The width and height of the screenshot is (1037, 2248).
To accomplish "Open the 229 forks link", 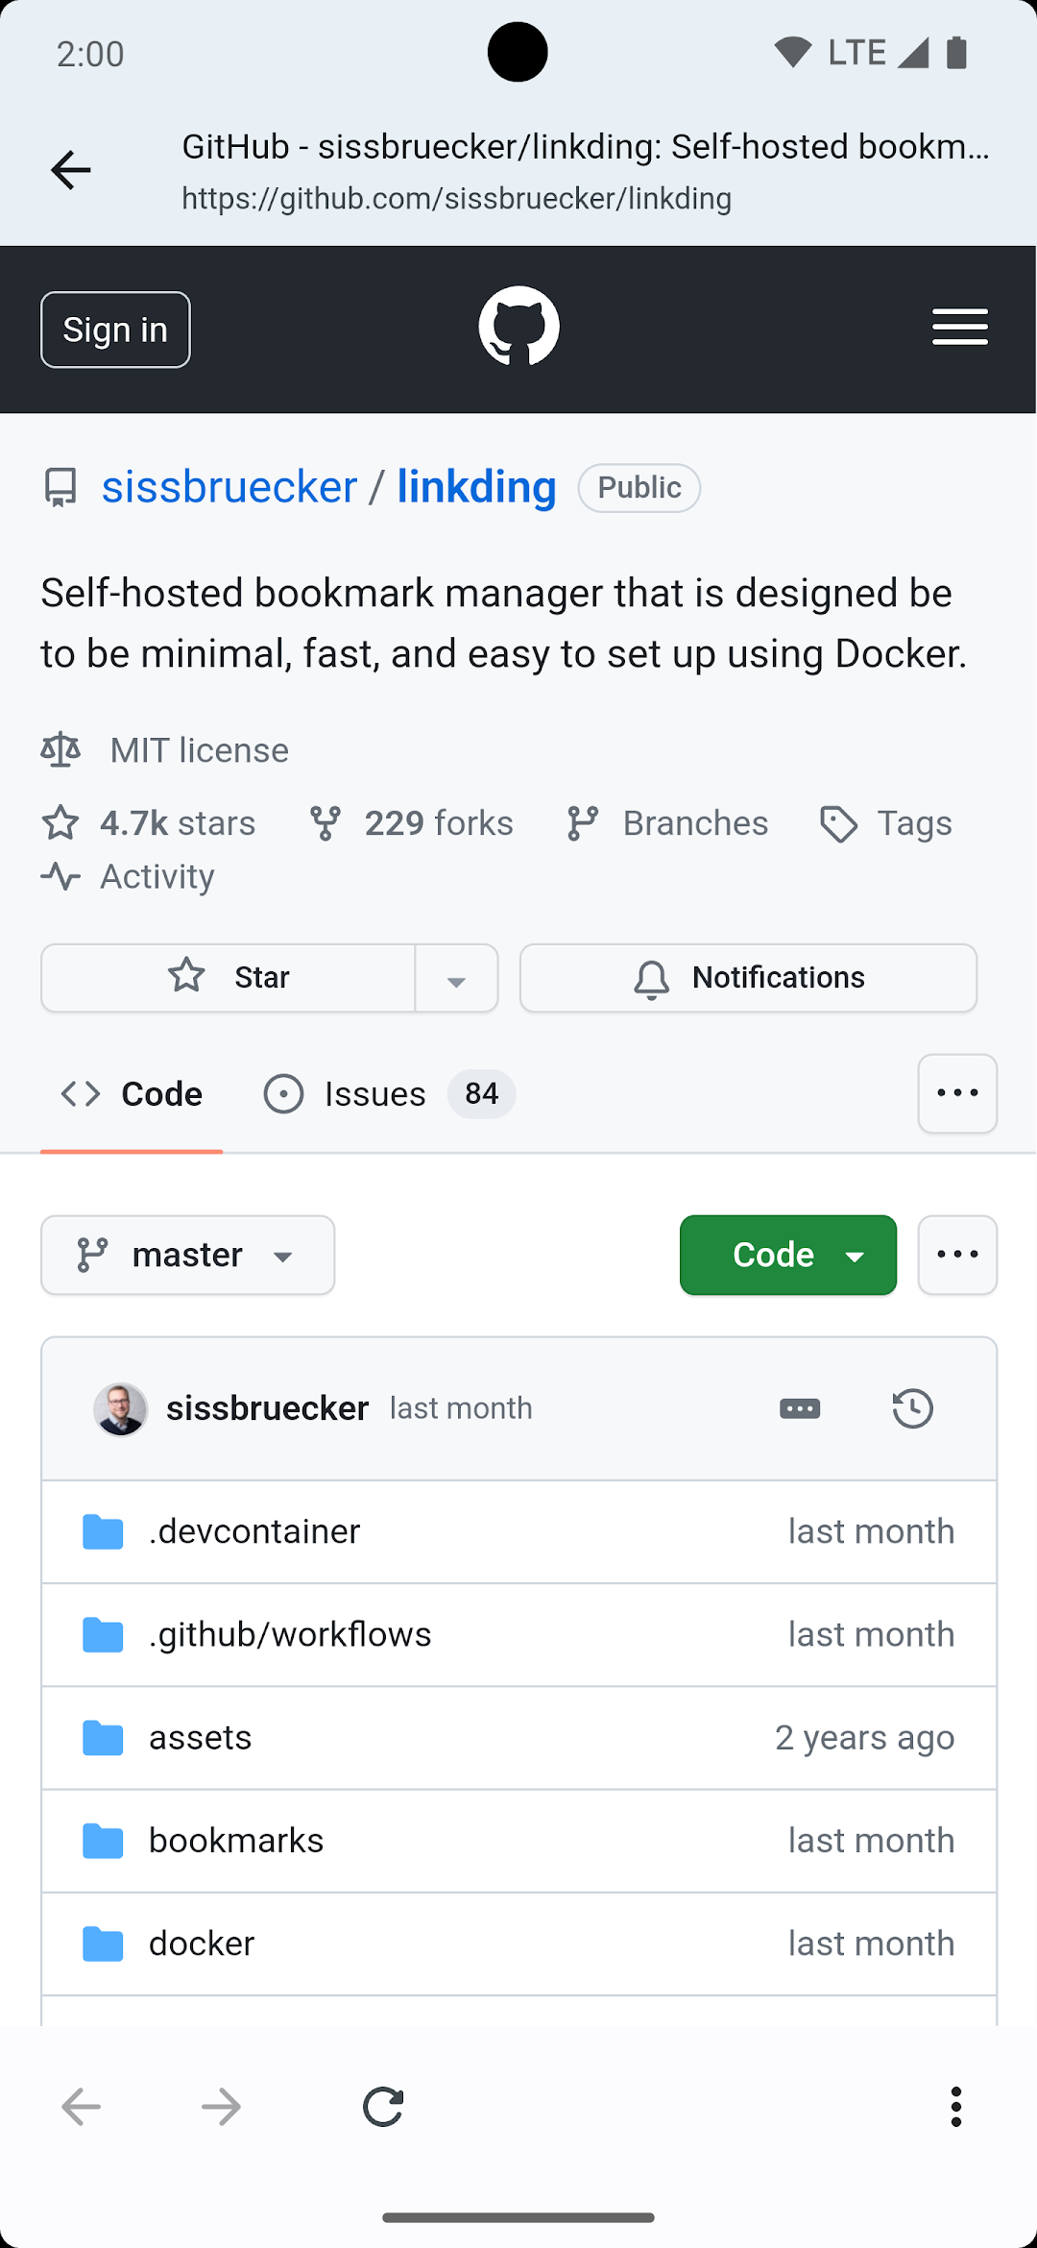I will click(411, 823).
